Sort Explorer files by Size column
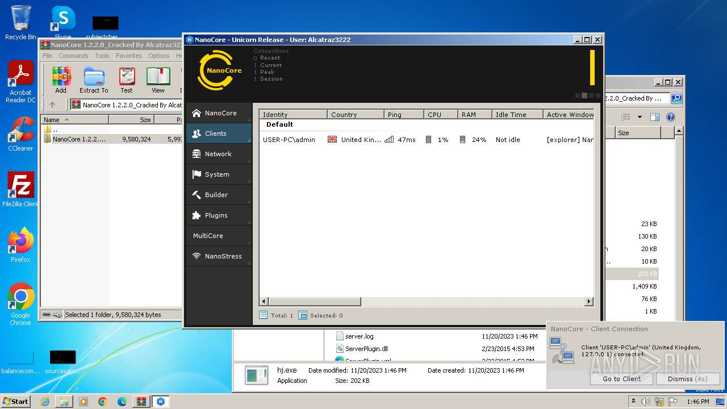This screenshot has height=409, width=727. 638,133
